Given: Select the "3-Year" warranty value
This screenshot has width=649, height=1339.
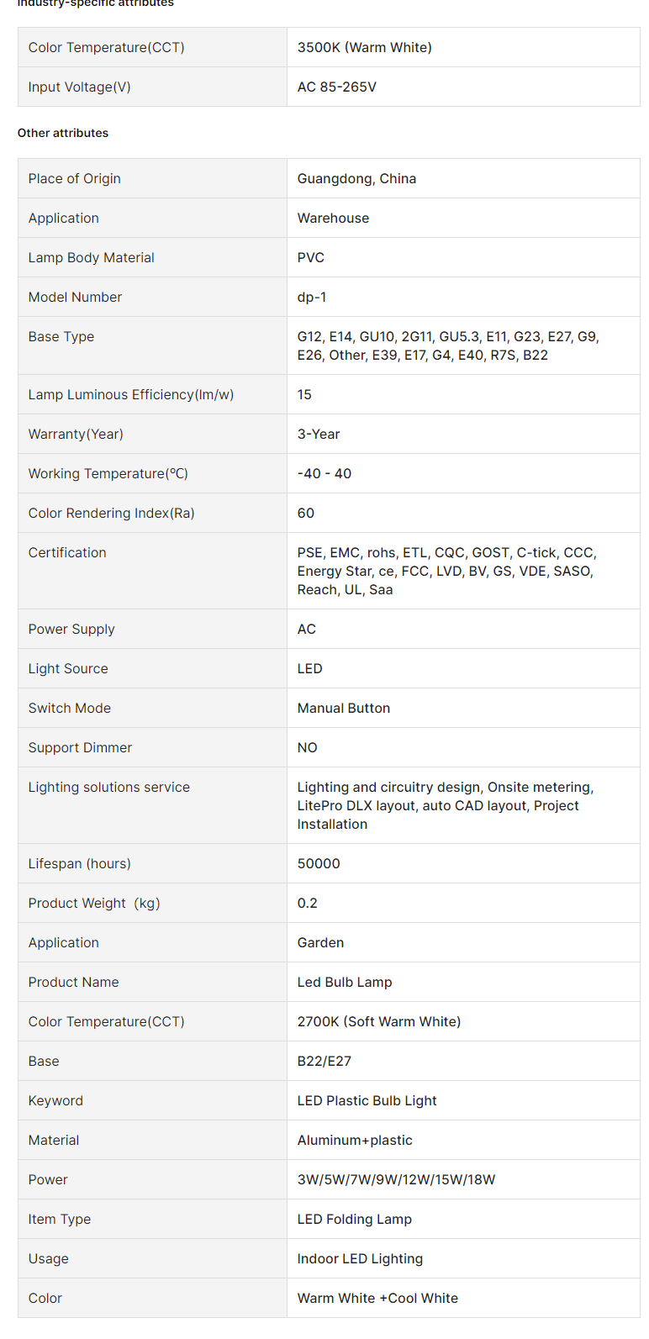Looking at the screenshot, I should click(319, 434).
